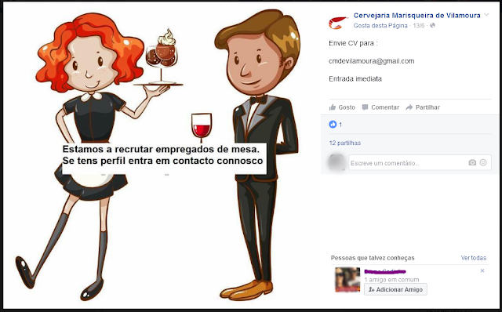
Task: Click the Cervejaria Marisqueira shrimp logo
Action: coord(338,23)
